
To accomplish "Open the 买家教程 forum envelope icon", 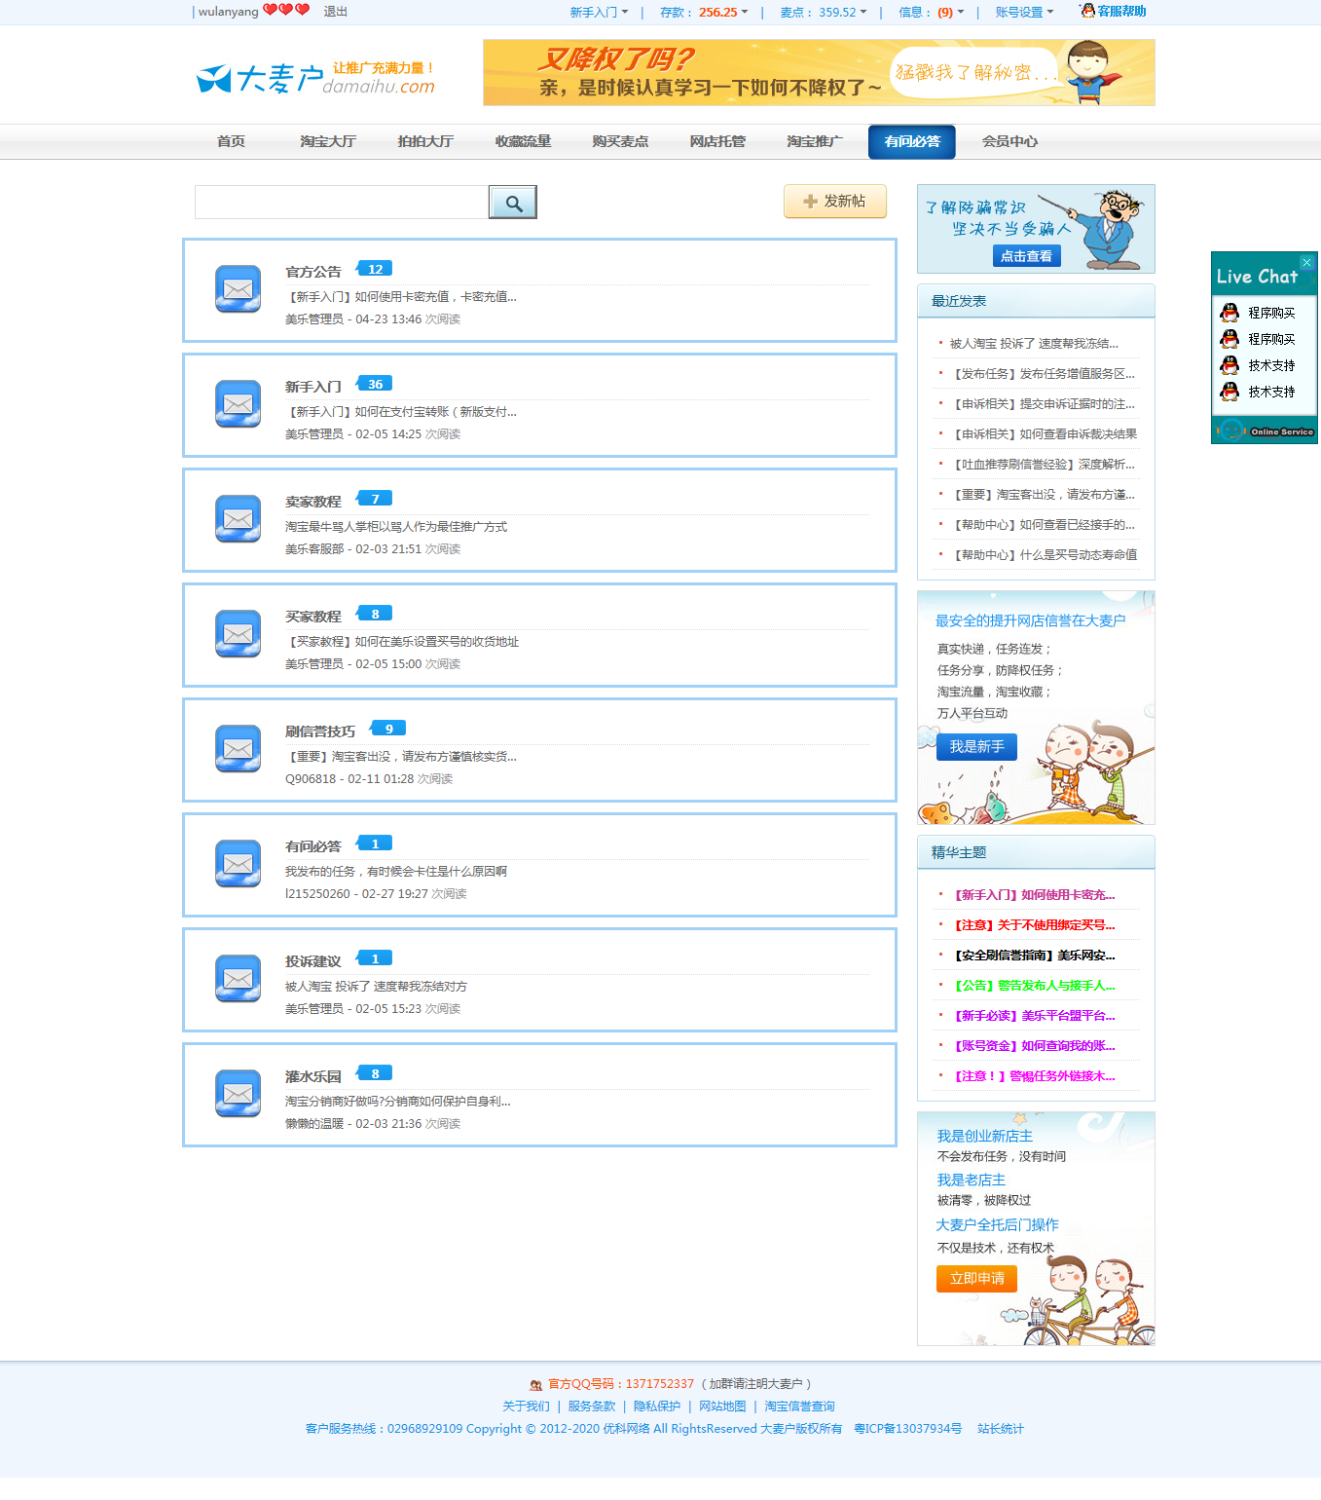I will click(x=238, y=634).
